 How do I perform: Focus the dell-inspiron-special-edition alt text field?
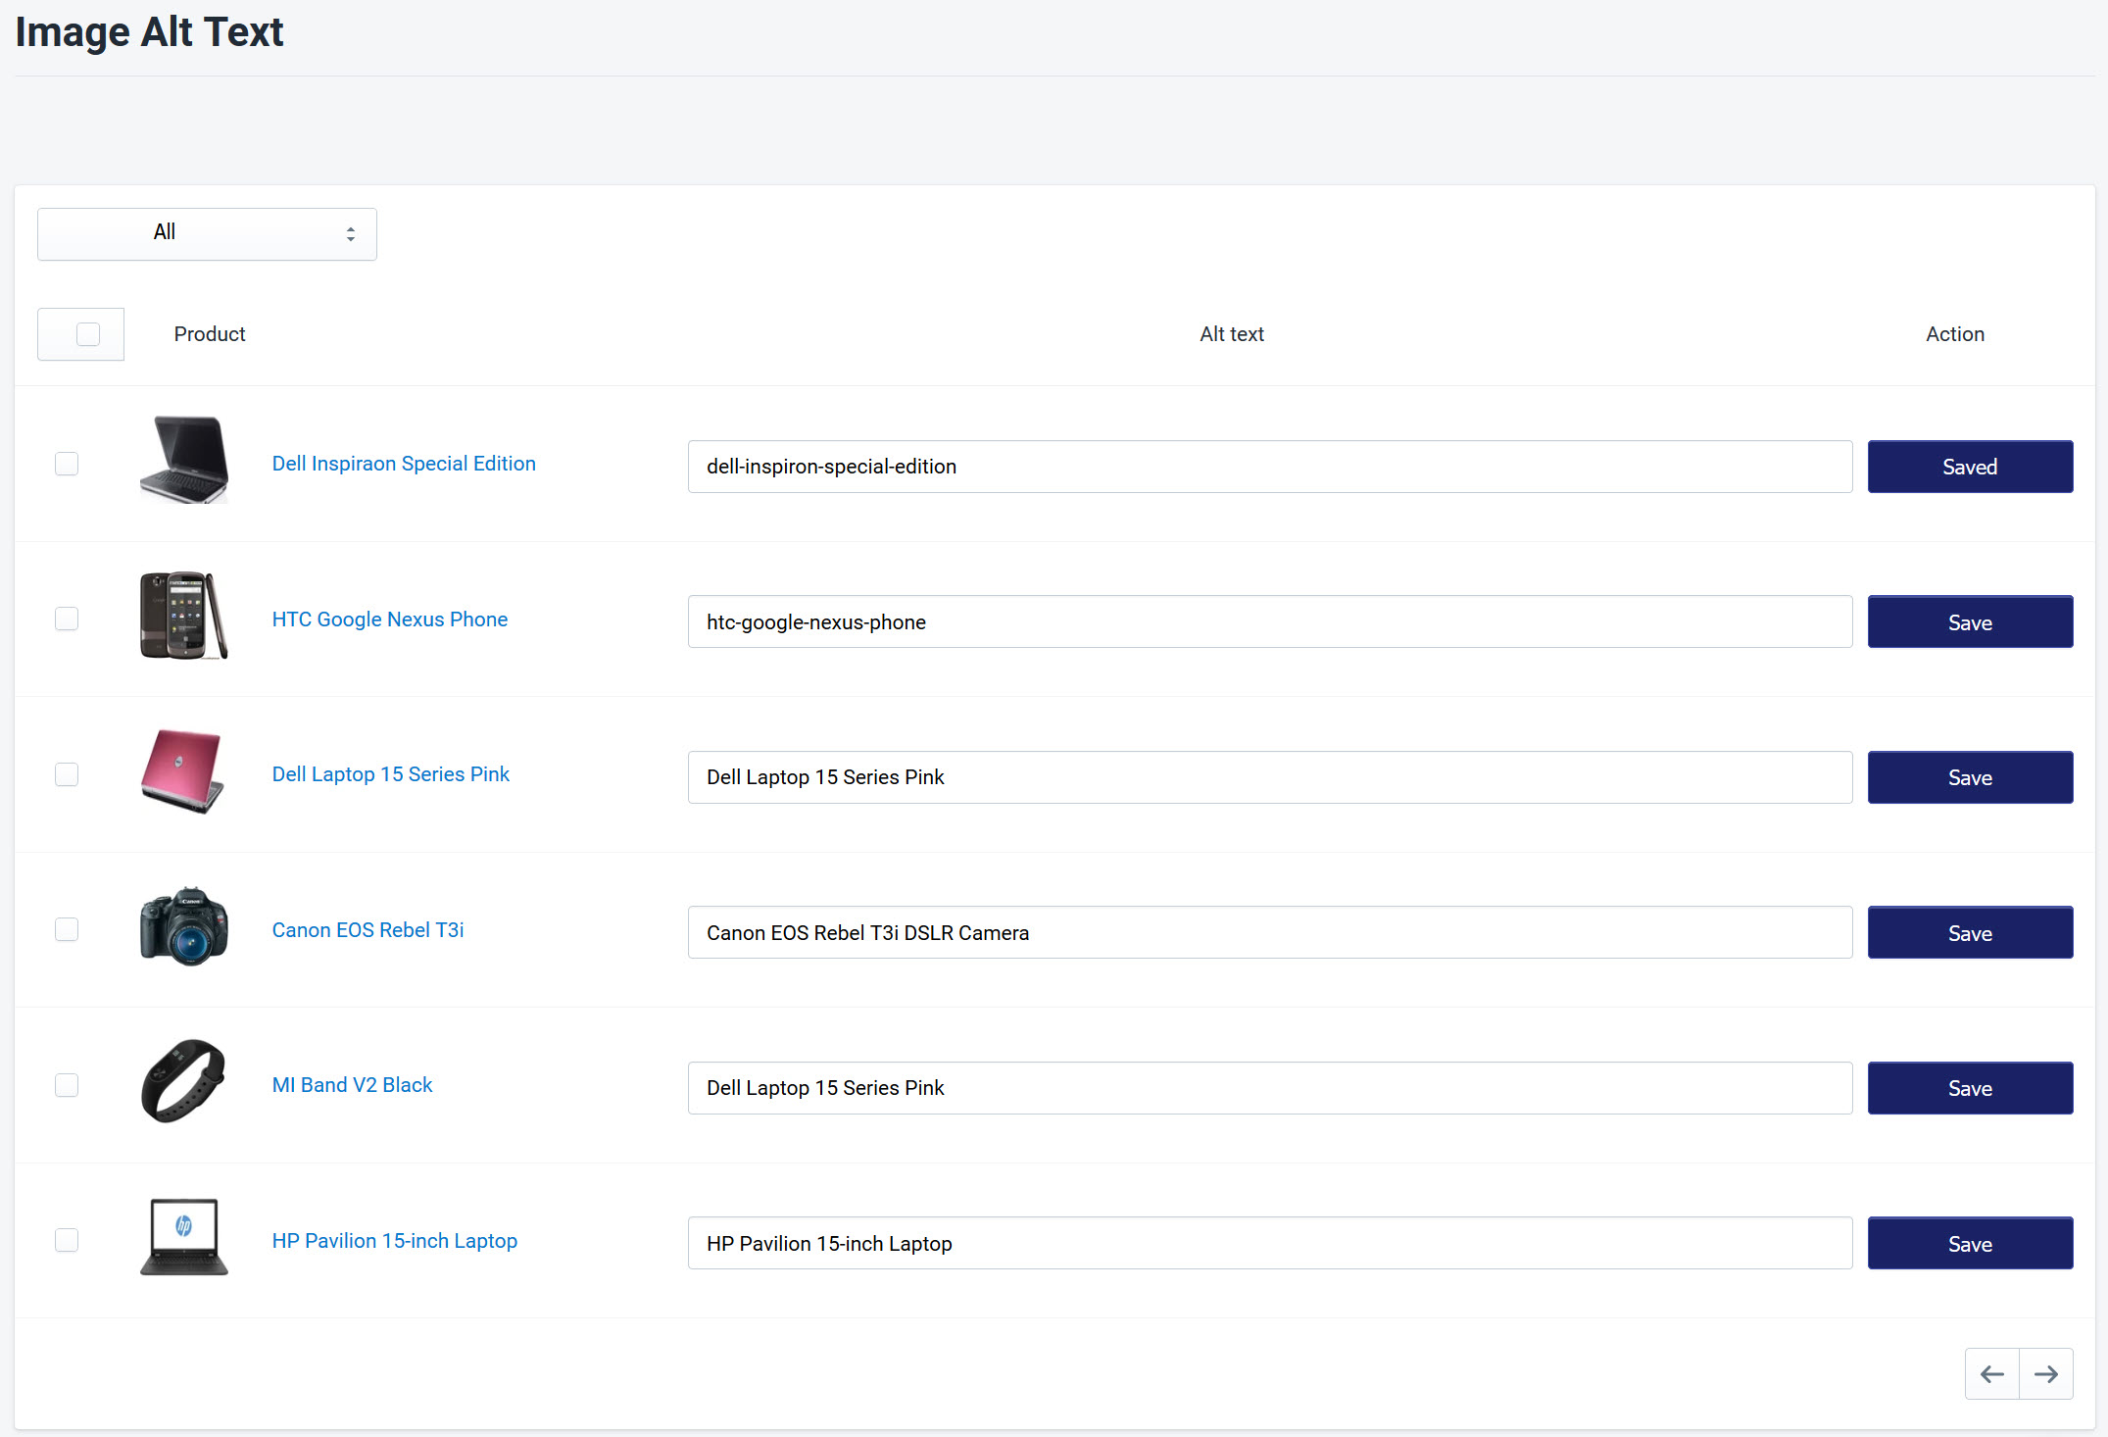click(x=1270, y=467)
